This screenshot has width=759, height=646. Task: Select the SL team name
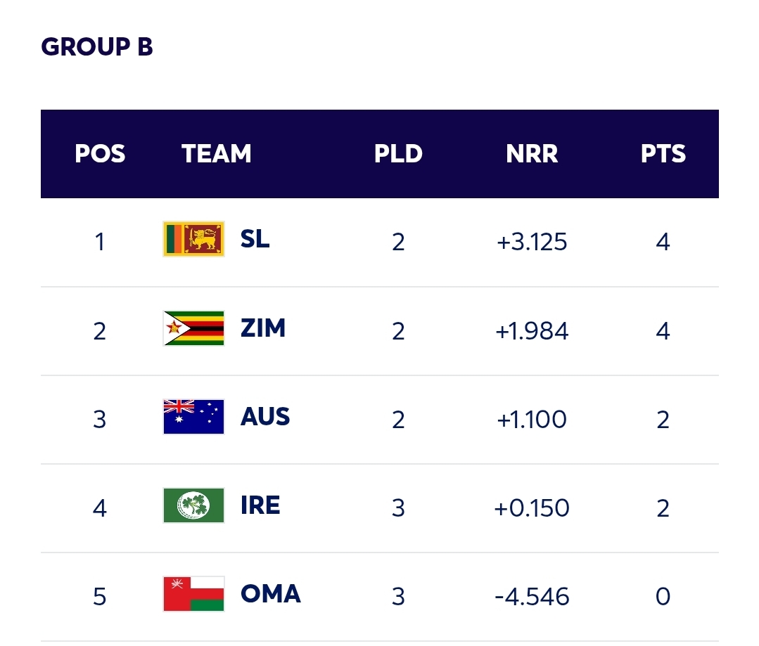click(255, 240)
